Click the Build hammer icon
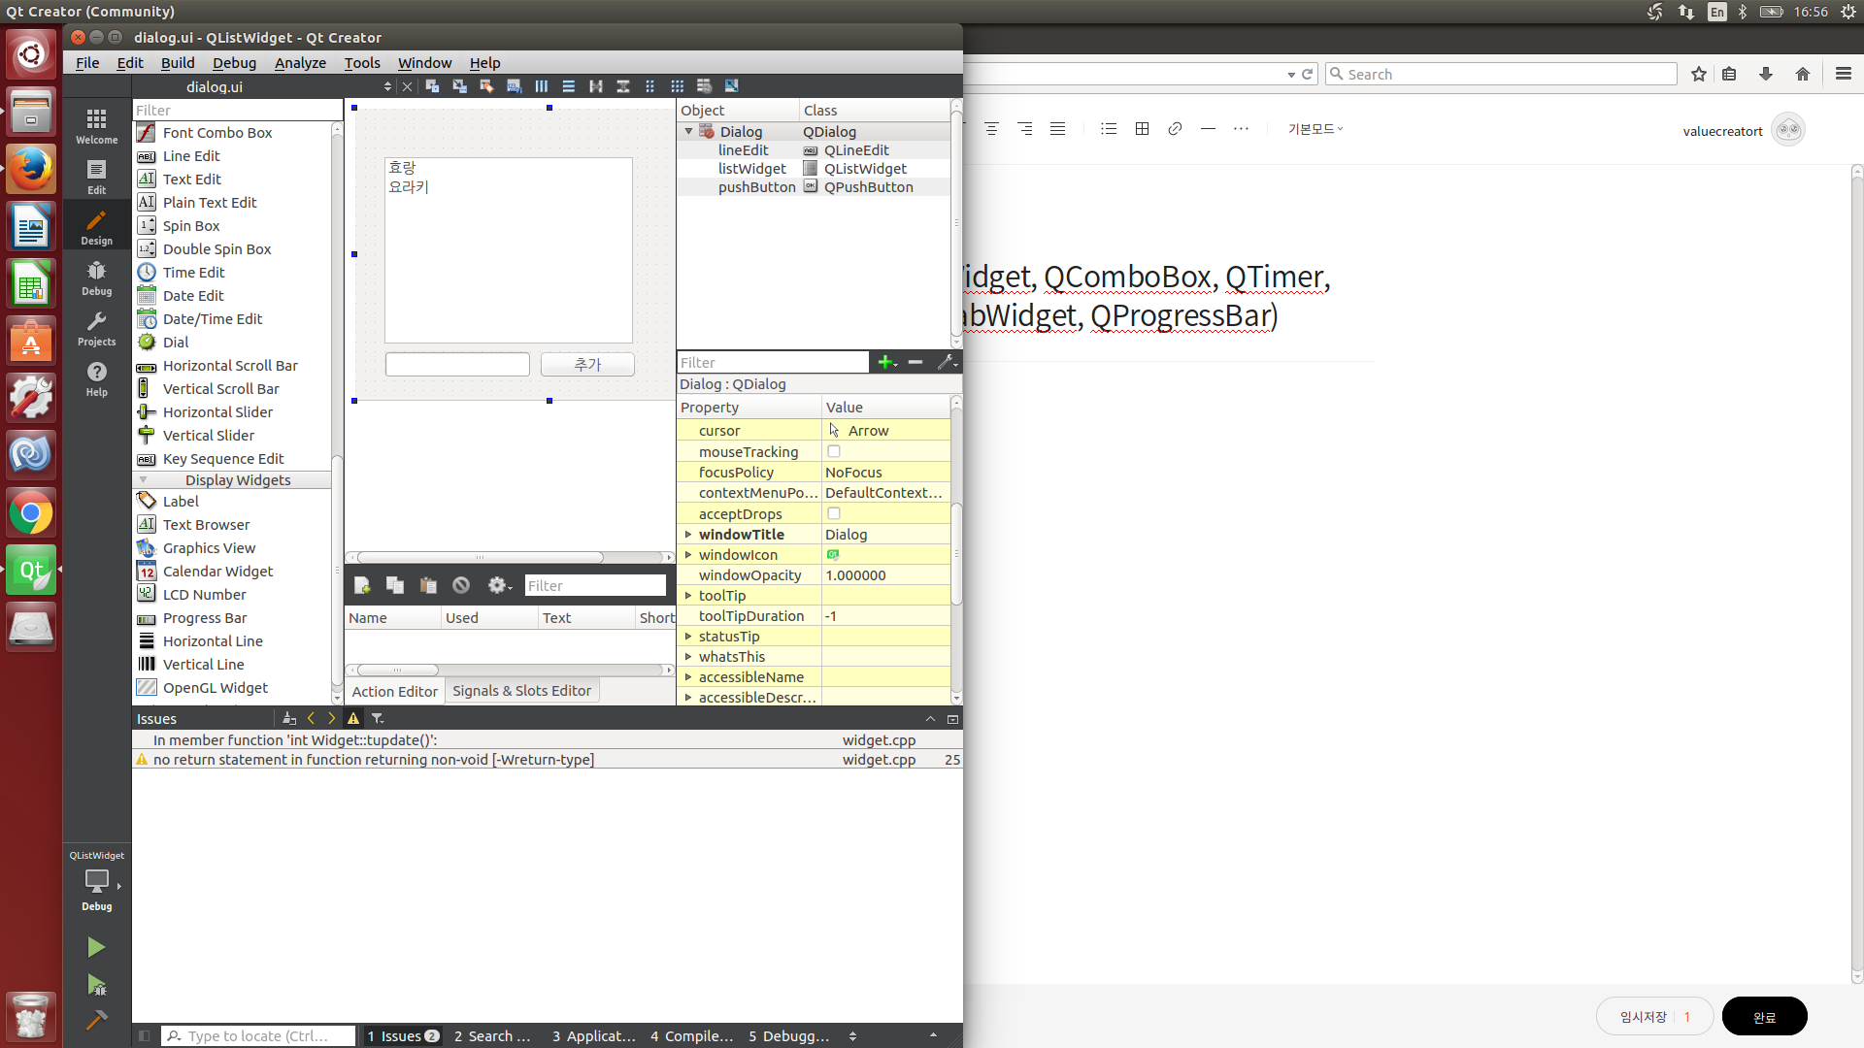This screenshot has width=1864, height=1048. coord(96,1020)
